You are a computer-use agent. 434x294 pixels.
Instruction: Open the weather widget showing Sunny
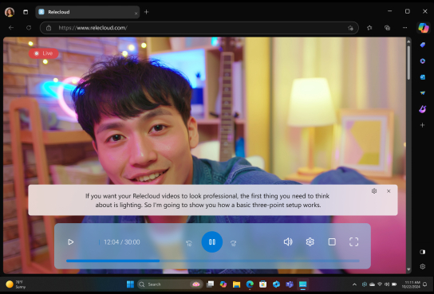[16, 284]
